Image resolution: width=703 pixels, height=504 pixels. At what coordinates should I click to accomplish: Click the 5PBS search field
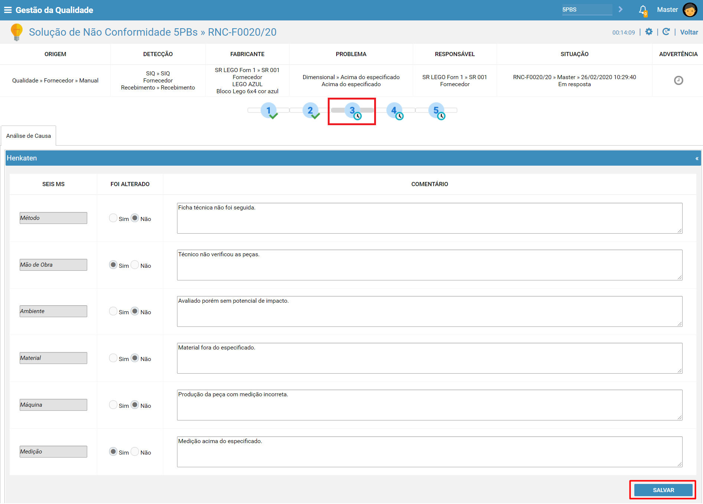click(587, 10)
